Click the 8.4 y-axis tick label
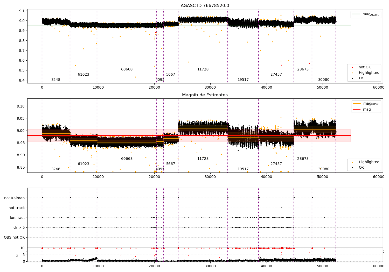Image resolution: width=389 pixels, height=272 pixels. click(22, 80)
